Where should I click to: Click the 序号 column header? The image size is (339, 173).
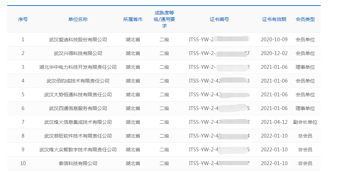tap(23, 19)
